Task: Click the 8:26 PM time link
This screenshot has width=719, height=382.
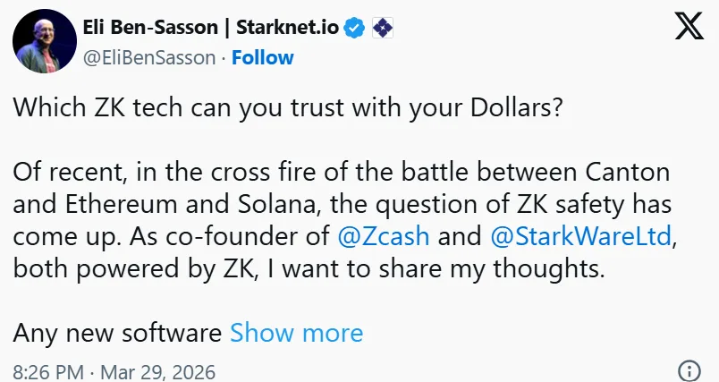Action: (48, 372)
